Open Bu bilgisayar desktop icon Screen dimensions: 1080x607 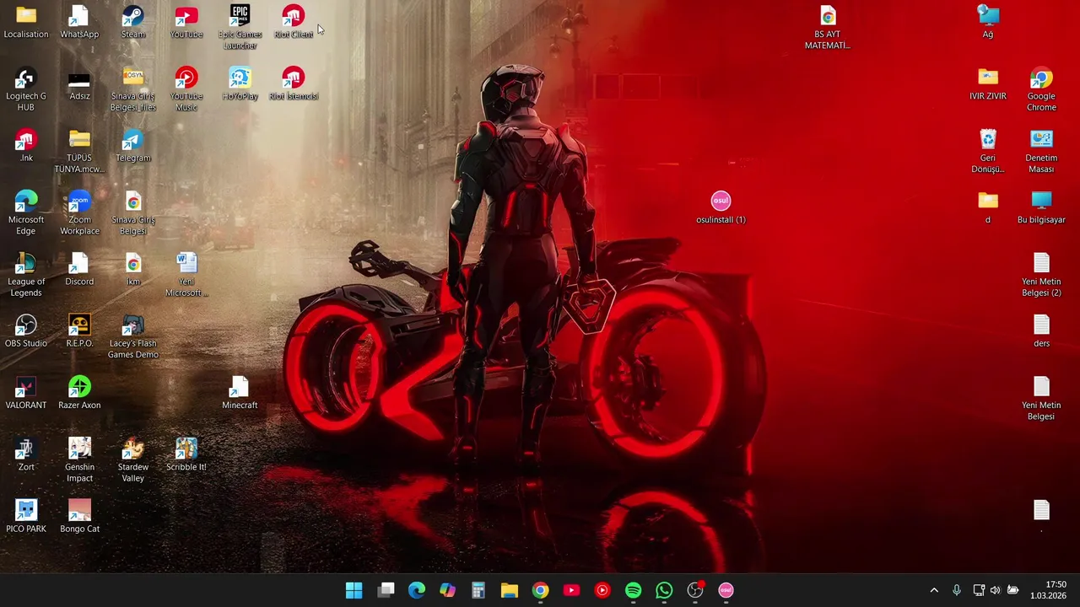tap(1041, 207)
